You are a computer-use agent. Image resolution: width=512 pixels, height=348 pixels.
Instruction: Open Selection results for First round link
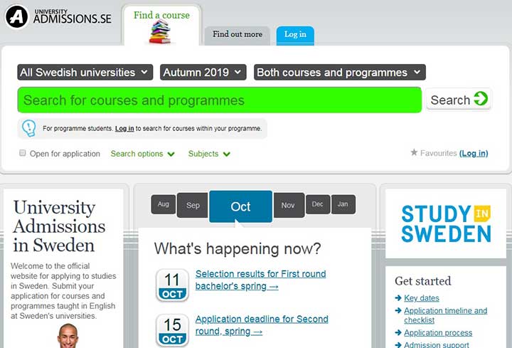[260, 280]
